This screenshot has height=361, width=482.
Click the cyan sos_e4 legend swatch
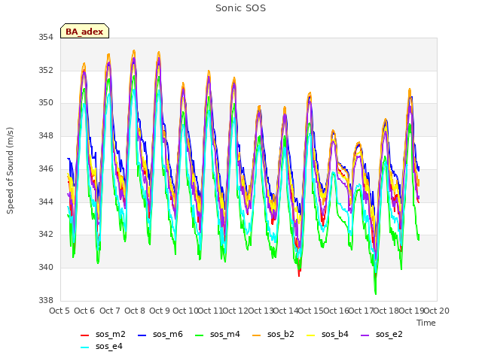[84, 347]
